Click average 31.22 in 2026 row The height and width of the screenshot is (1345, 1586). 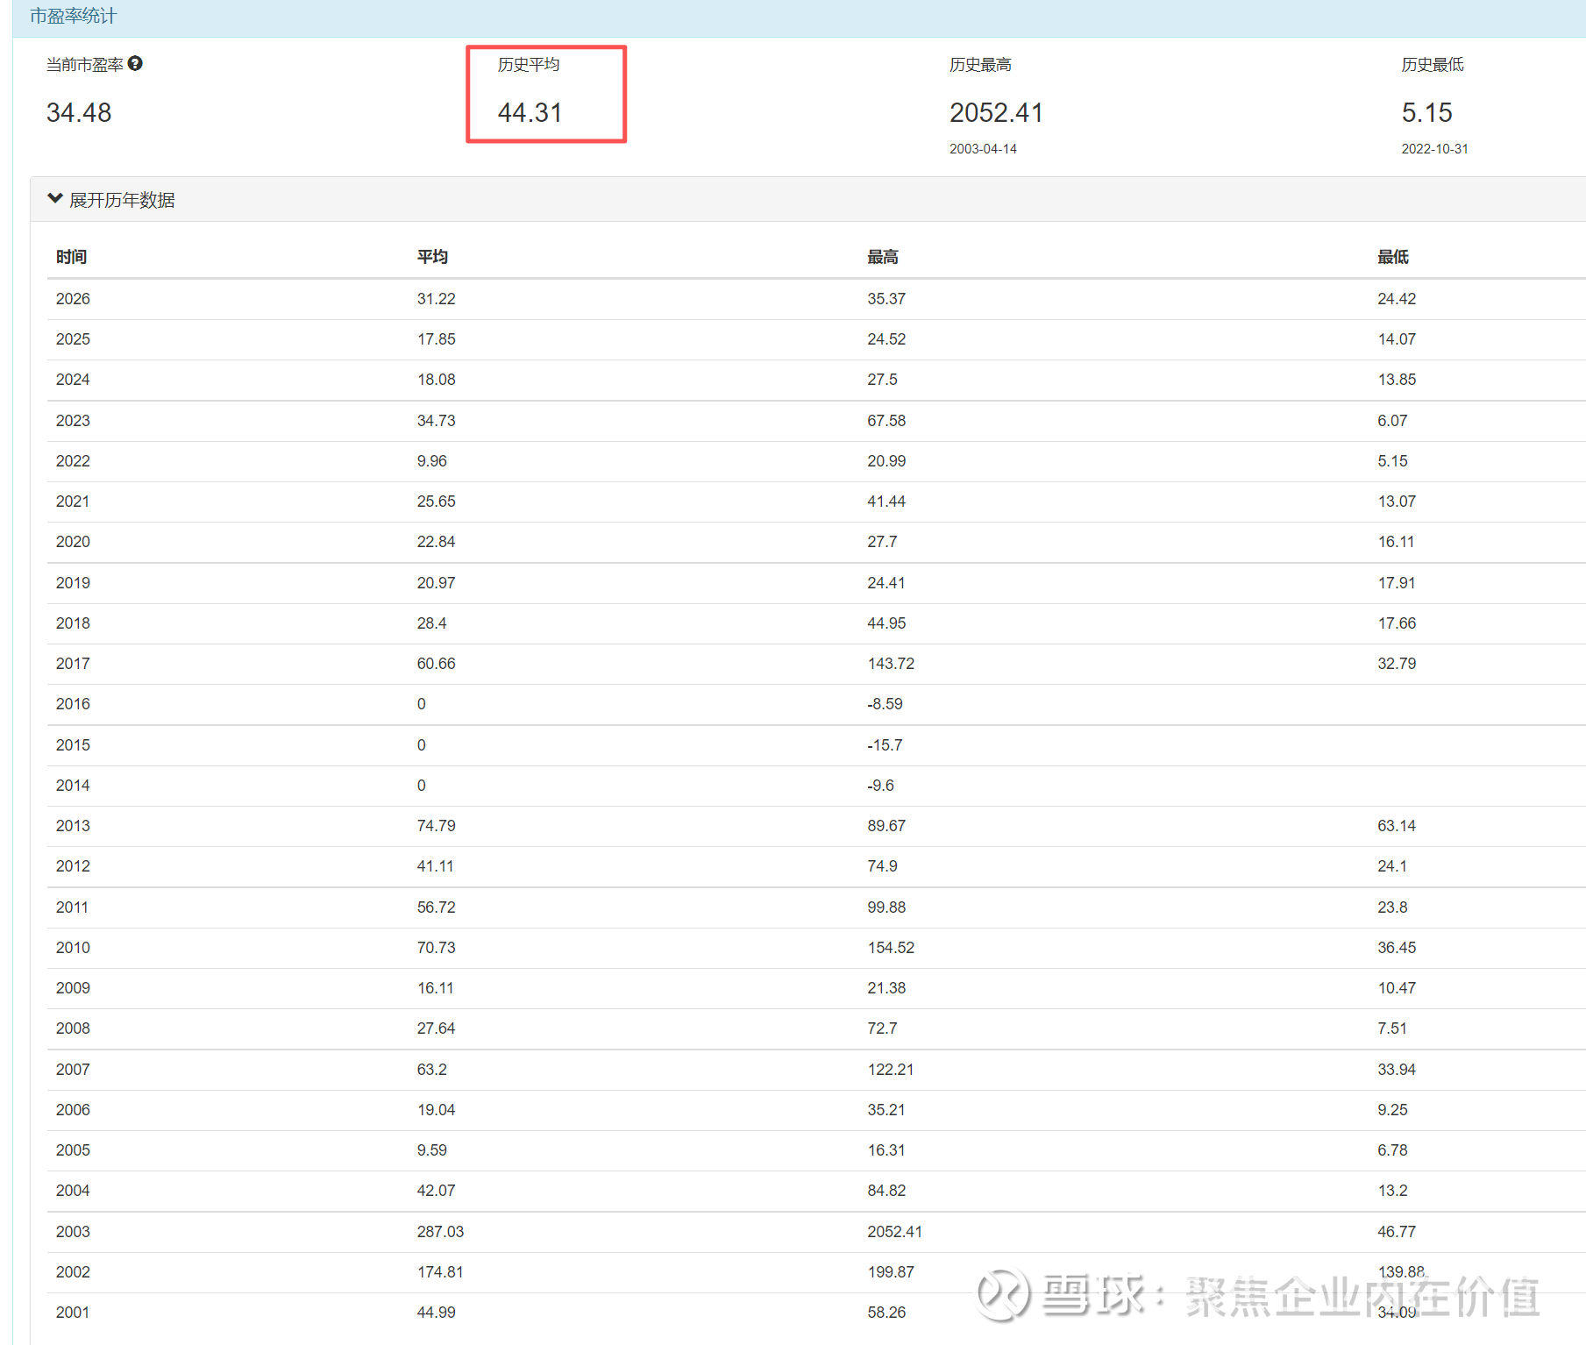[437, 299]
